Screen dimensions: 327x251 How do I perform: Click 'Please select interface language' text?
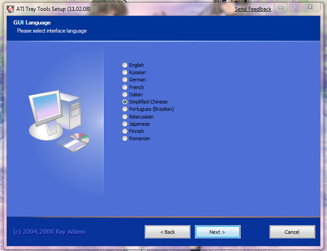(x=52, y=31)
